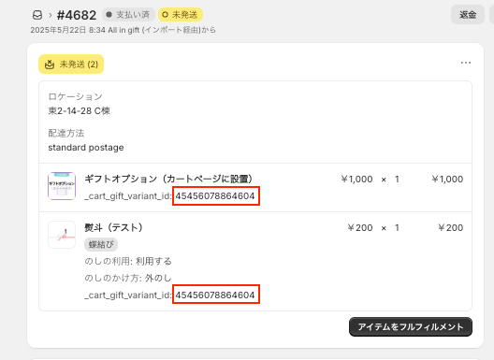Click the 支払い済 paid status badge
Viewport: 494px width, 360px height.
[128, 14]
